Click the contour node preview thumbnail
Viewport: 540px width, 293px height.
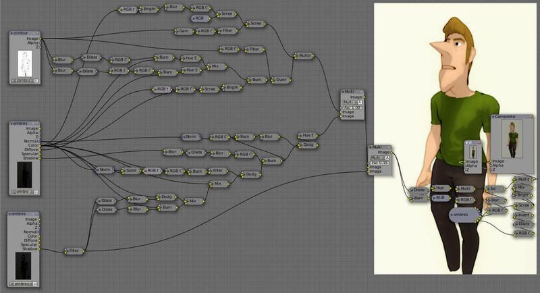point(25,63)
